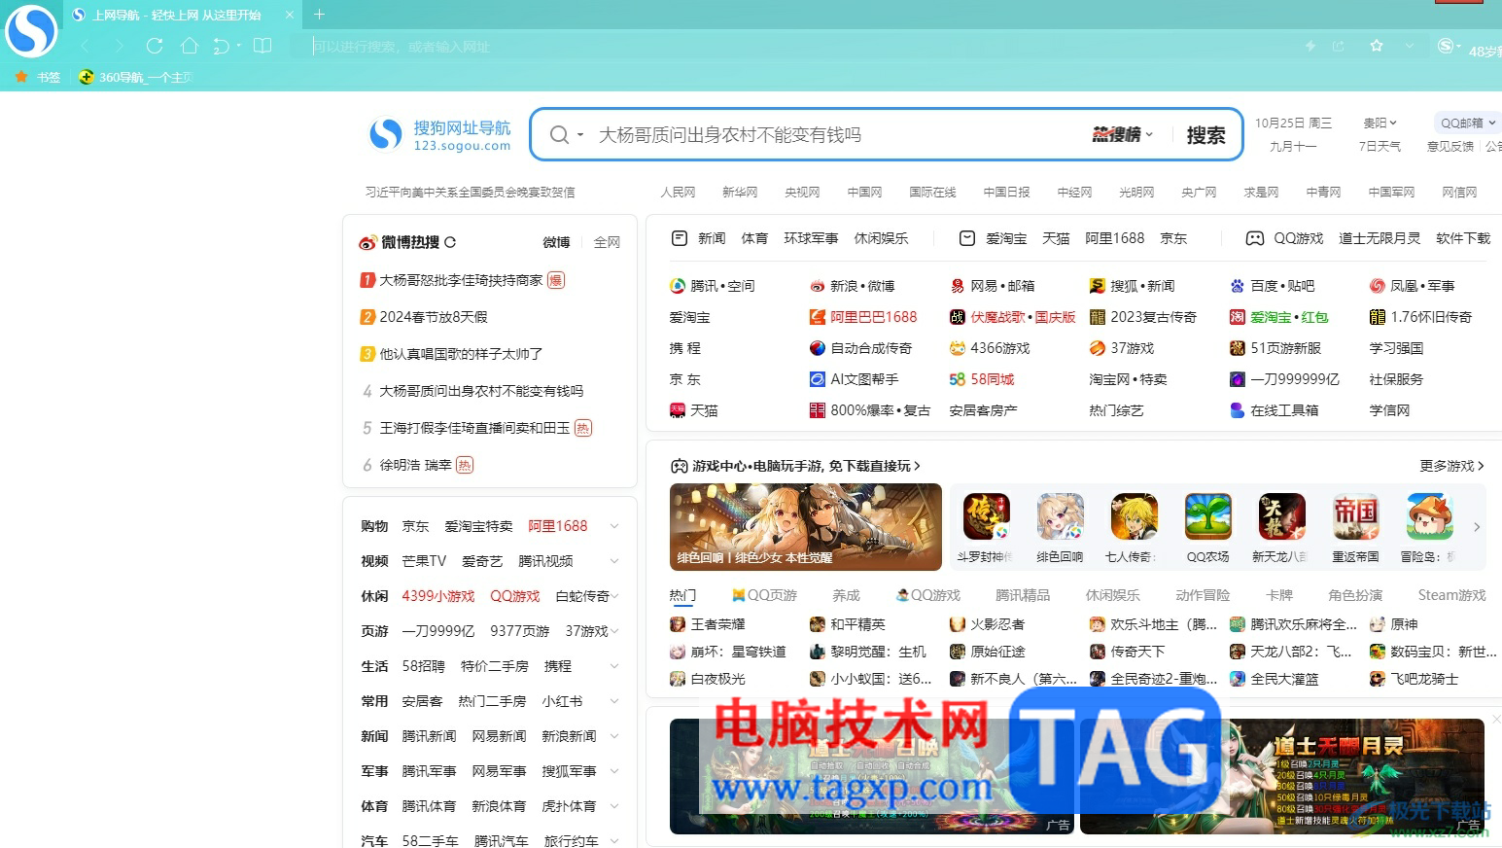The height and width of the screenshot is (848, 1502).
Task: Click the magnifier icon in the search box
Action: 560,134
